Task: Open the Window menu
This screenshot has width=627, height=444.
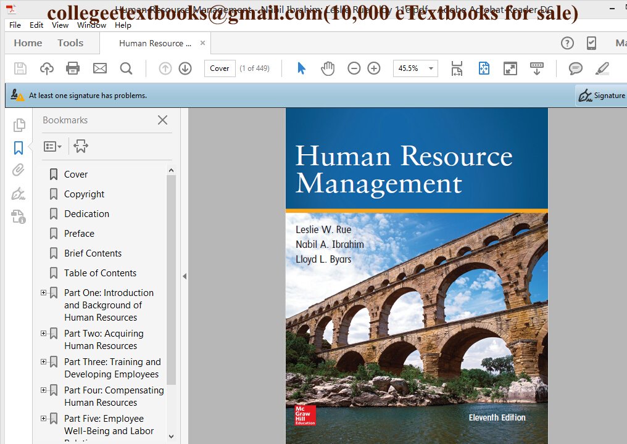Action: pyautogui.click(x=91, y=25)
